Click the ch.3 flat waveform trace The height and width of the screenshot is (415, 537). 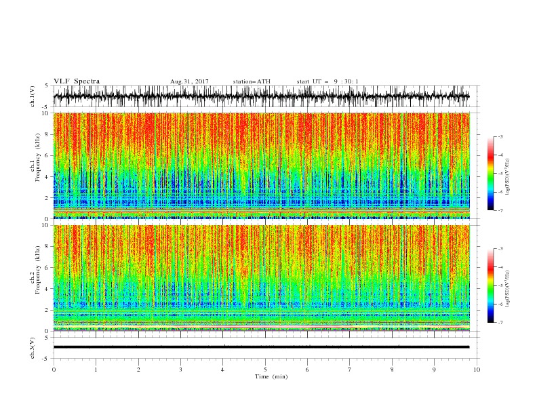click(x=261, y=347)
